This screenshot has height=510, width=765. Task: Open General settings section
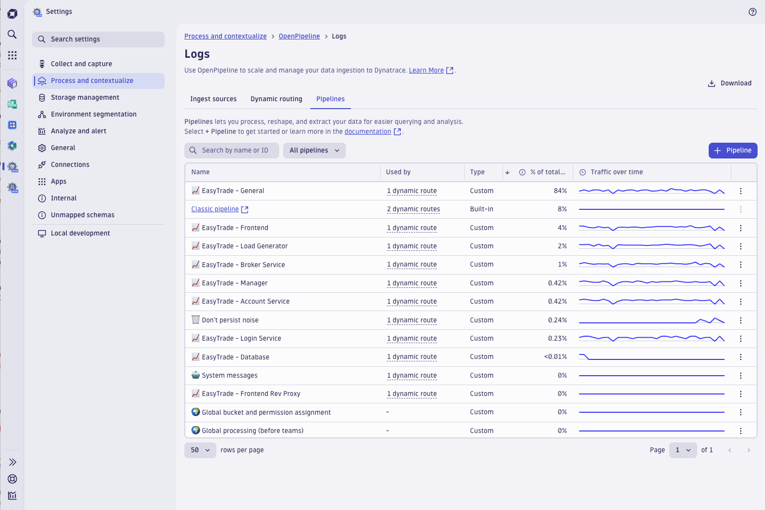[x=98, y=148]
